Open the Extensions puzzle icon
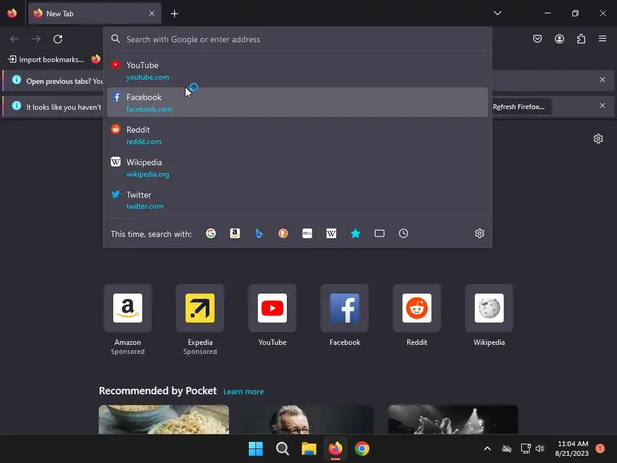617x463 pixels. (581, 39)
